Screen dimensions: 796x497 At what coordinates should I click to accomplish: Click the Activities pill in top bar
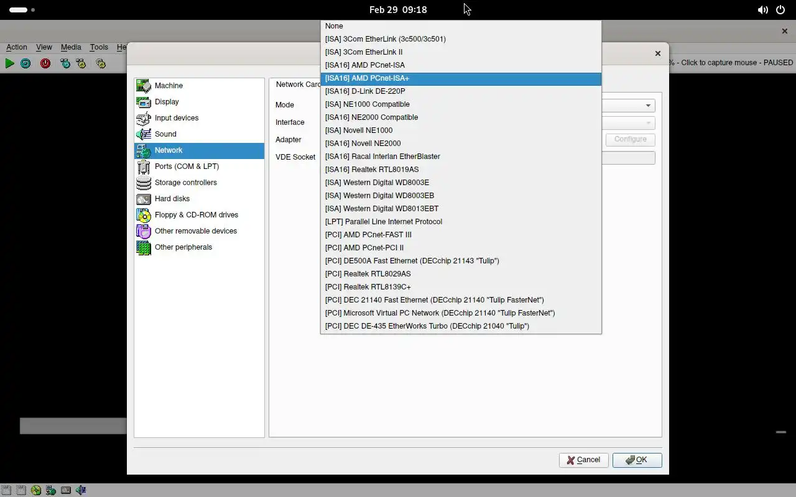tap(22, 10)
